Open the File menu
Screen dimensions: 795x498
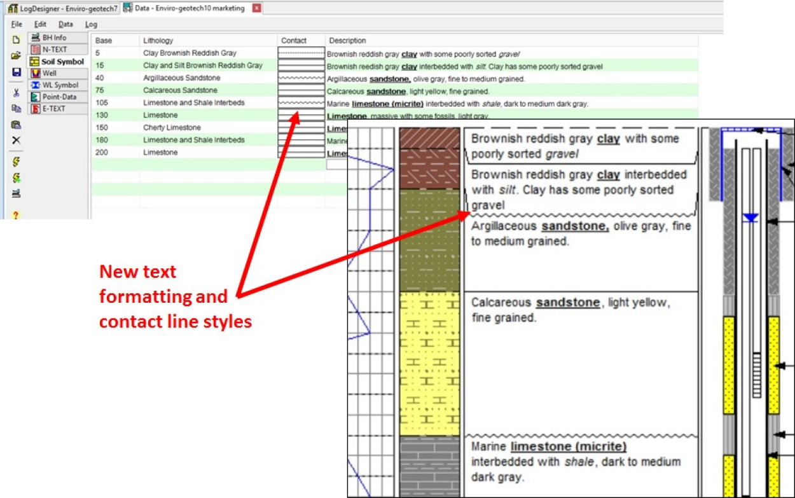pyautogui.click(x=17, y=24)
